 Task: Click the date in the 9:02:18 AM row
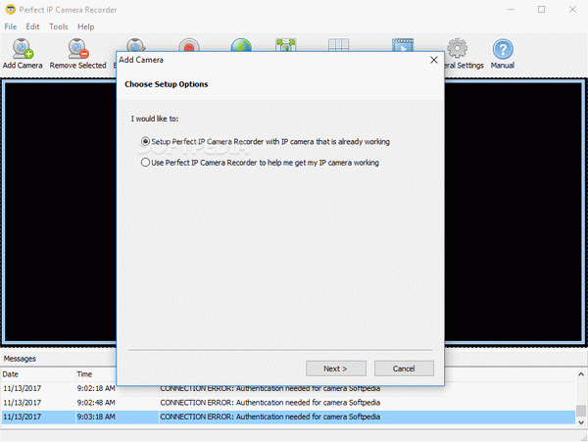pyautogui.click(x=23, y=388)
